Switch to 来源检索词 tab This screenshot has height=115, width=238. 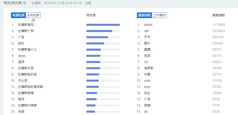click(18, 15)
